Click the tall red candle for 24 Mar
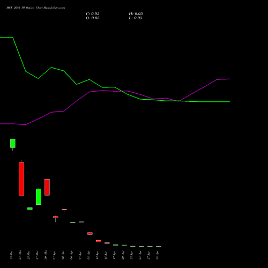 [21, 179]
